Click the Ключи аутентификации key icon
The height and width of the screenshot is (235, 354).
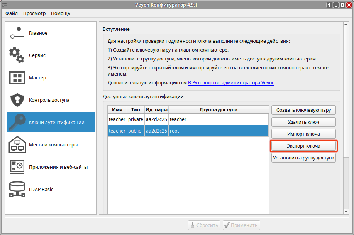17,122
